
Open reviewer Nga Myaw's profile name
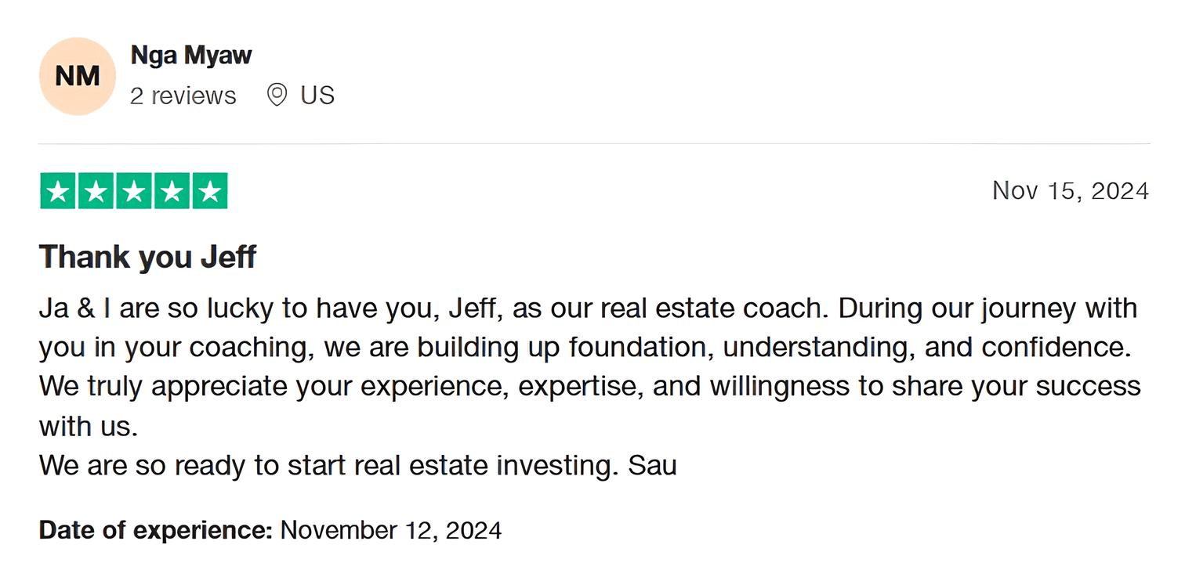pos(190,56)
